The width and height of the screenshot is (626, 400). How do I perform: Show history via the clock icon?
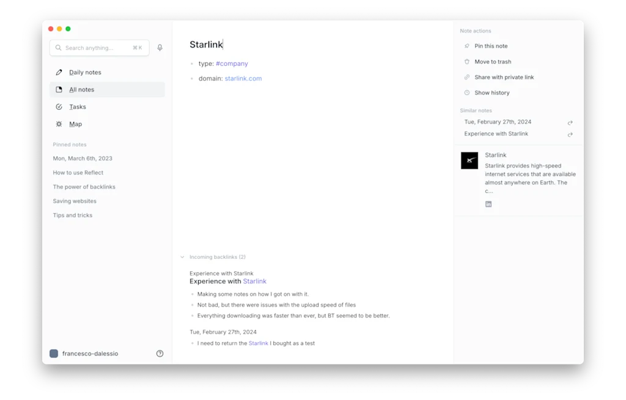coord(466,92)
